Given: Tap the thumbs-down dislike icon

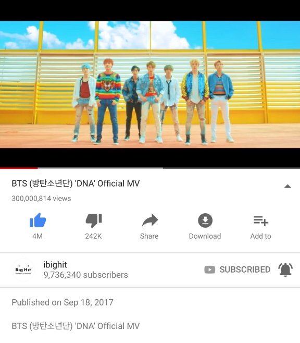Looking at the screenshot, I should [94, 220].
